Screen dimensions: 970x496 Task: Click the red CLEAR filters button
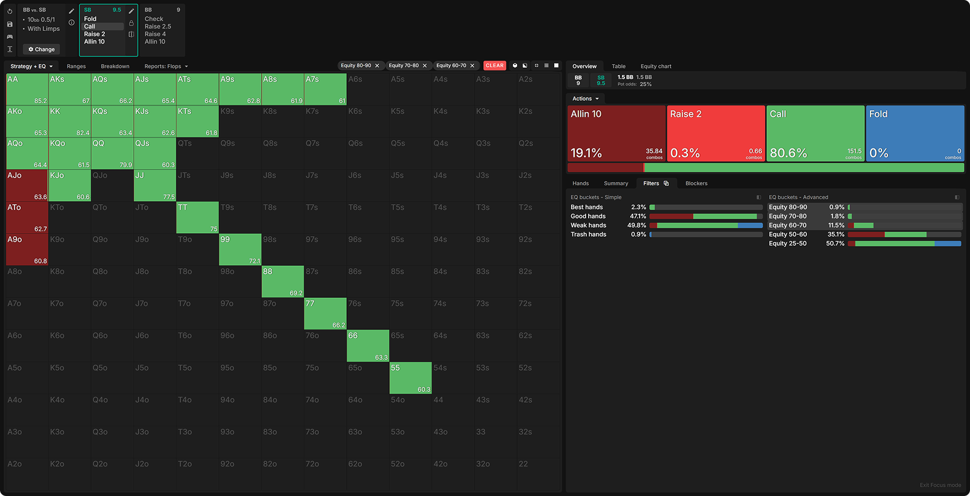point(494,65)
